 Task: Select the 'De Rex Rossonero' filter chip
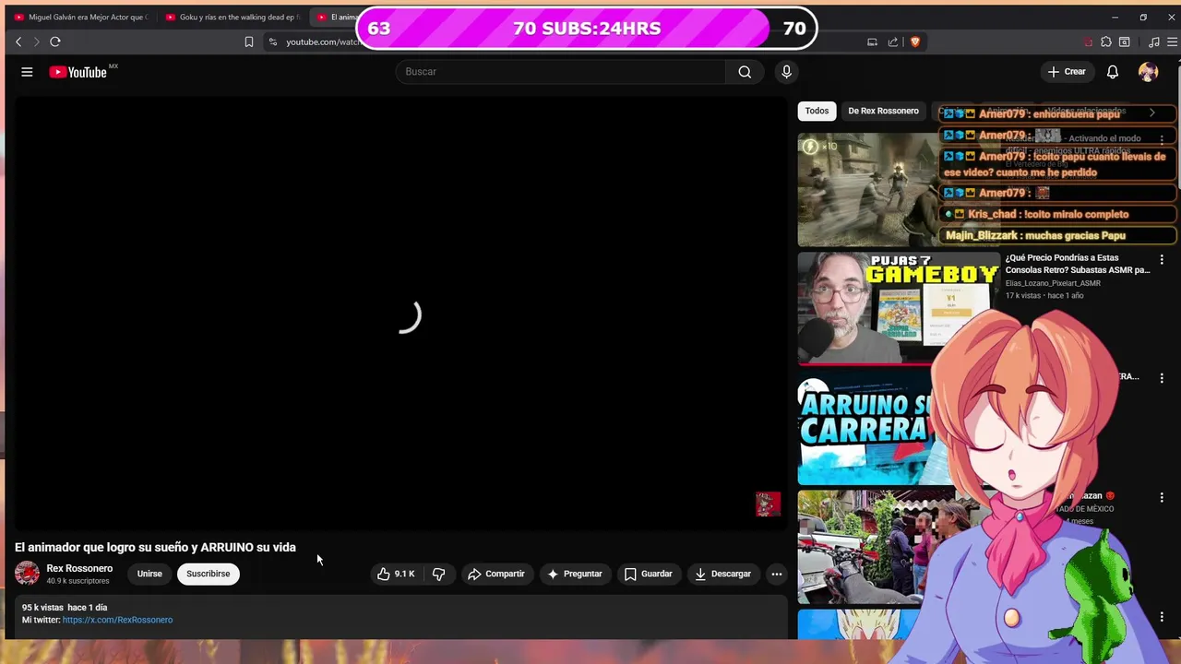pyautogui.click(x=883, y=111)
